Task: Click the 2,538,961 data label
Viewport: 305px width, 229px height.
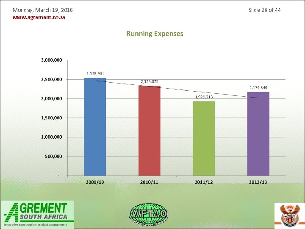Action: [95, 74]
